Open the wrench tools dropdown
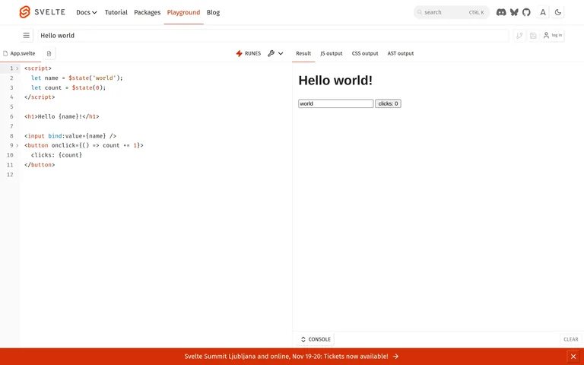 pos(275,53)
